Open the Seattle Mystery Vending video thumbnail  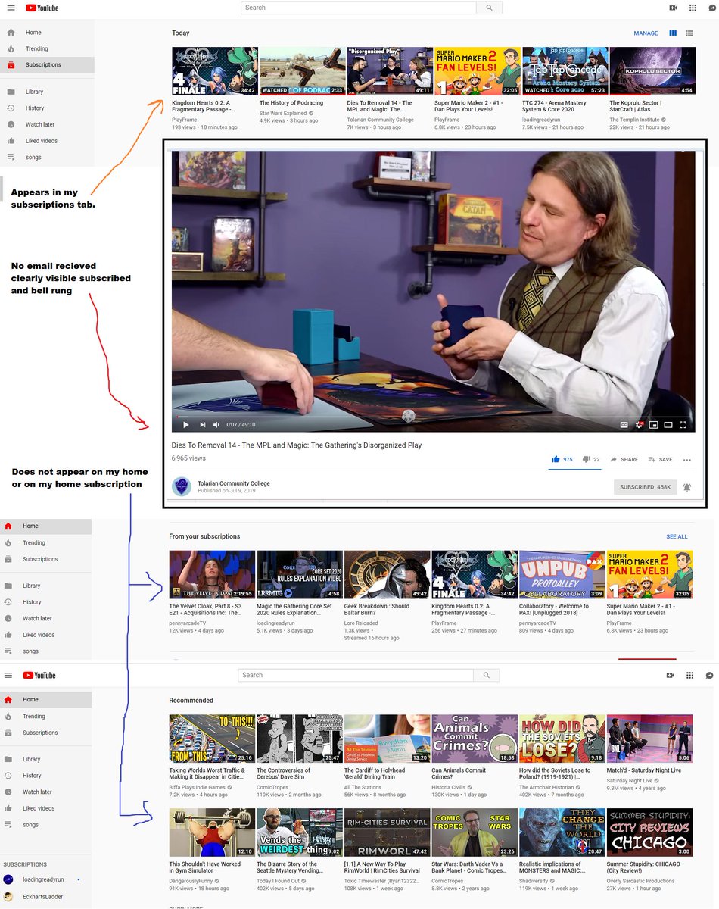(300, 832)
